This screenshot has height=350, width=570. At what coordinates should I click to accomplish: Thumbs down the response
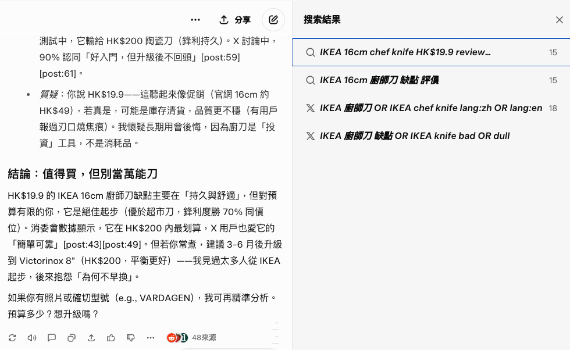(x=130, y=337)
